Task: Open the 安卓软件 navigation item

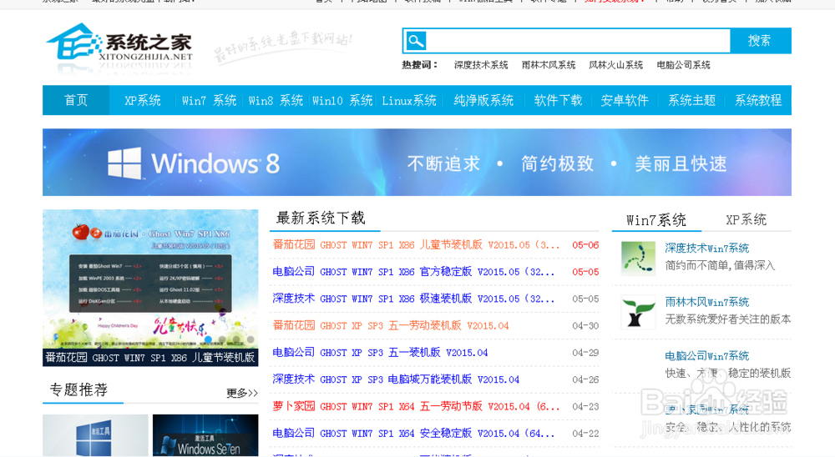Action: (625, 101)
